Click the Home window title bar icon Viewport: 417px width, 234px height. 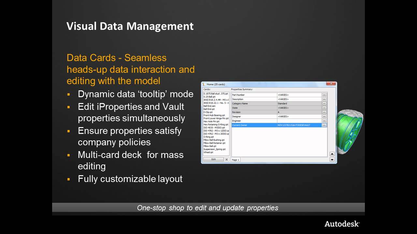[x=204, y=84]
